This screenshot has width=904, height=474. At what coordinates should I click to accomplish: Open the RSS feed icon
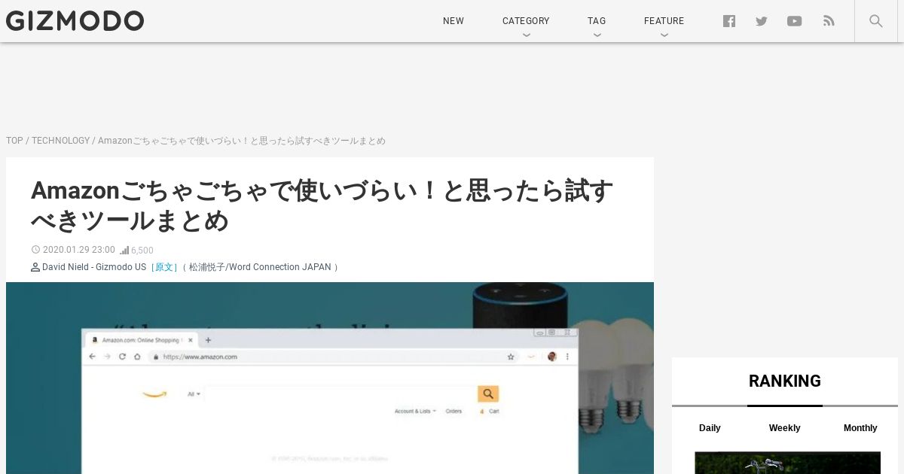pyautogui.click(x=829, y=21)
